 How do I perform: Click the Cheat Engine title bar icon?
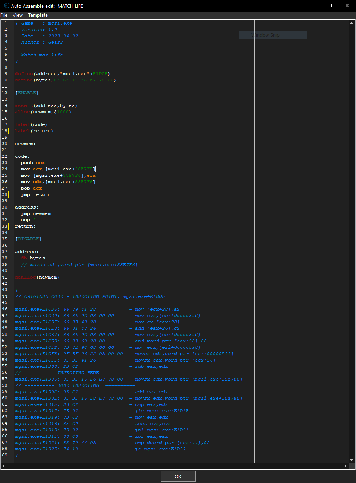6,6
